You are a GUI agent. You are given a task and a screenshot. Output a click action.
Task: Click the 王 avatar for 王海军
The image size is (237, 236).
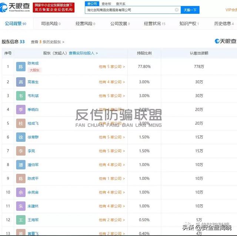point(21,220)
